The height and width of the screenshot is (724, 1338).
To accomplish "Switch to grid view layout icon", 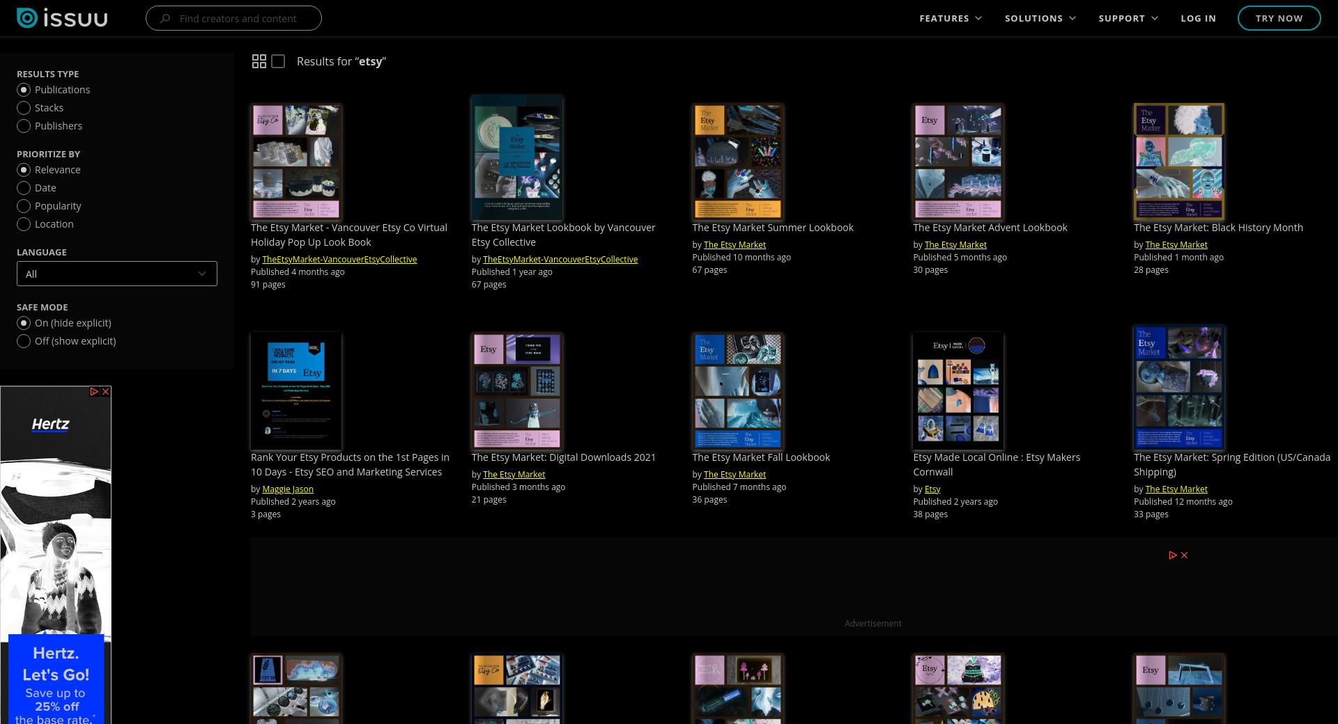I will pos(259,61).
